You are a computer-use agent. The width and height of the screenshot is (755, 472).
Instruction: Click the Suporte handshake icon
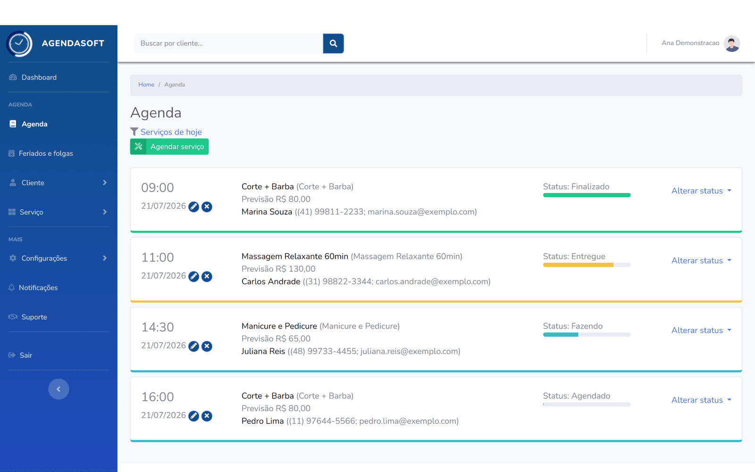coord(13,317)
